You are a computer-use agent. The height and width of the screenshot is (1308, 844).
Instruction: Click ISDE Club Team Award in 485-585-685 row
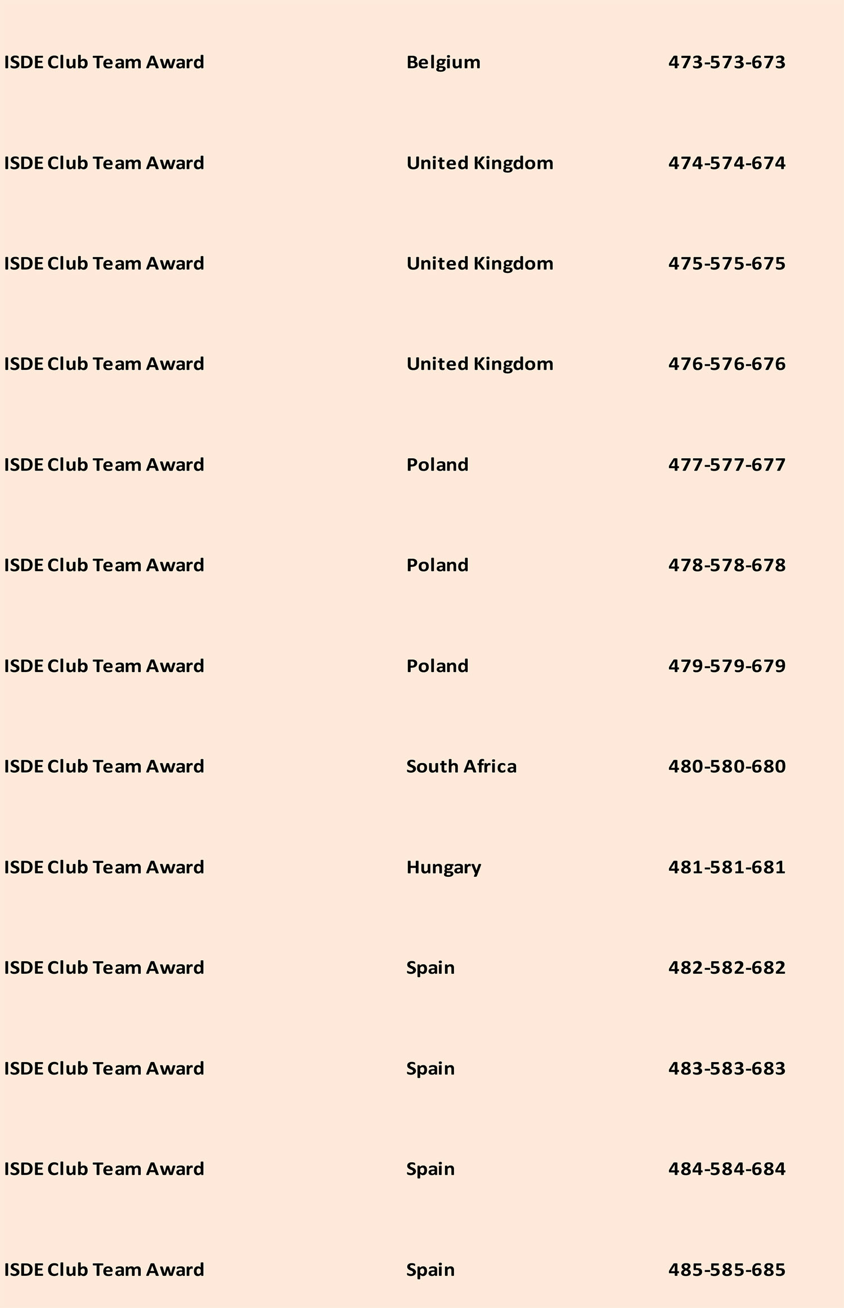tap(104, 1270)
